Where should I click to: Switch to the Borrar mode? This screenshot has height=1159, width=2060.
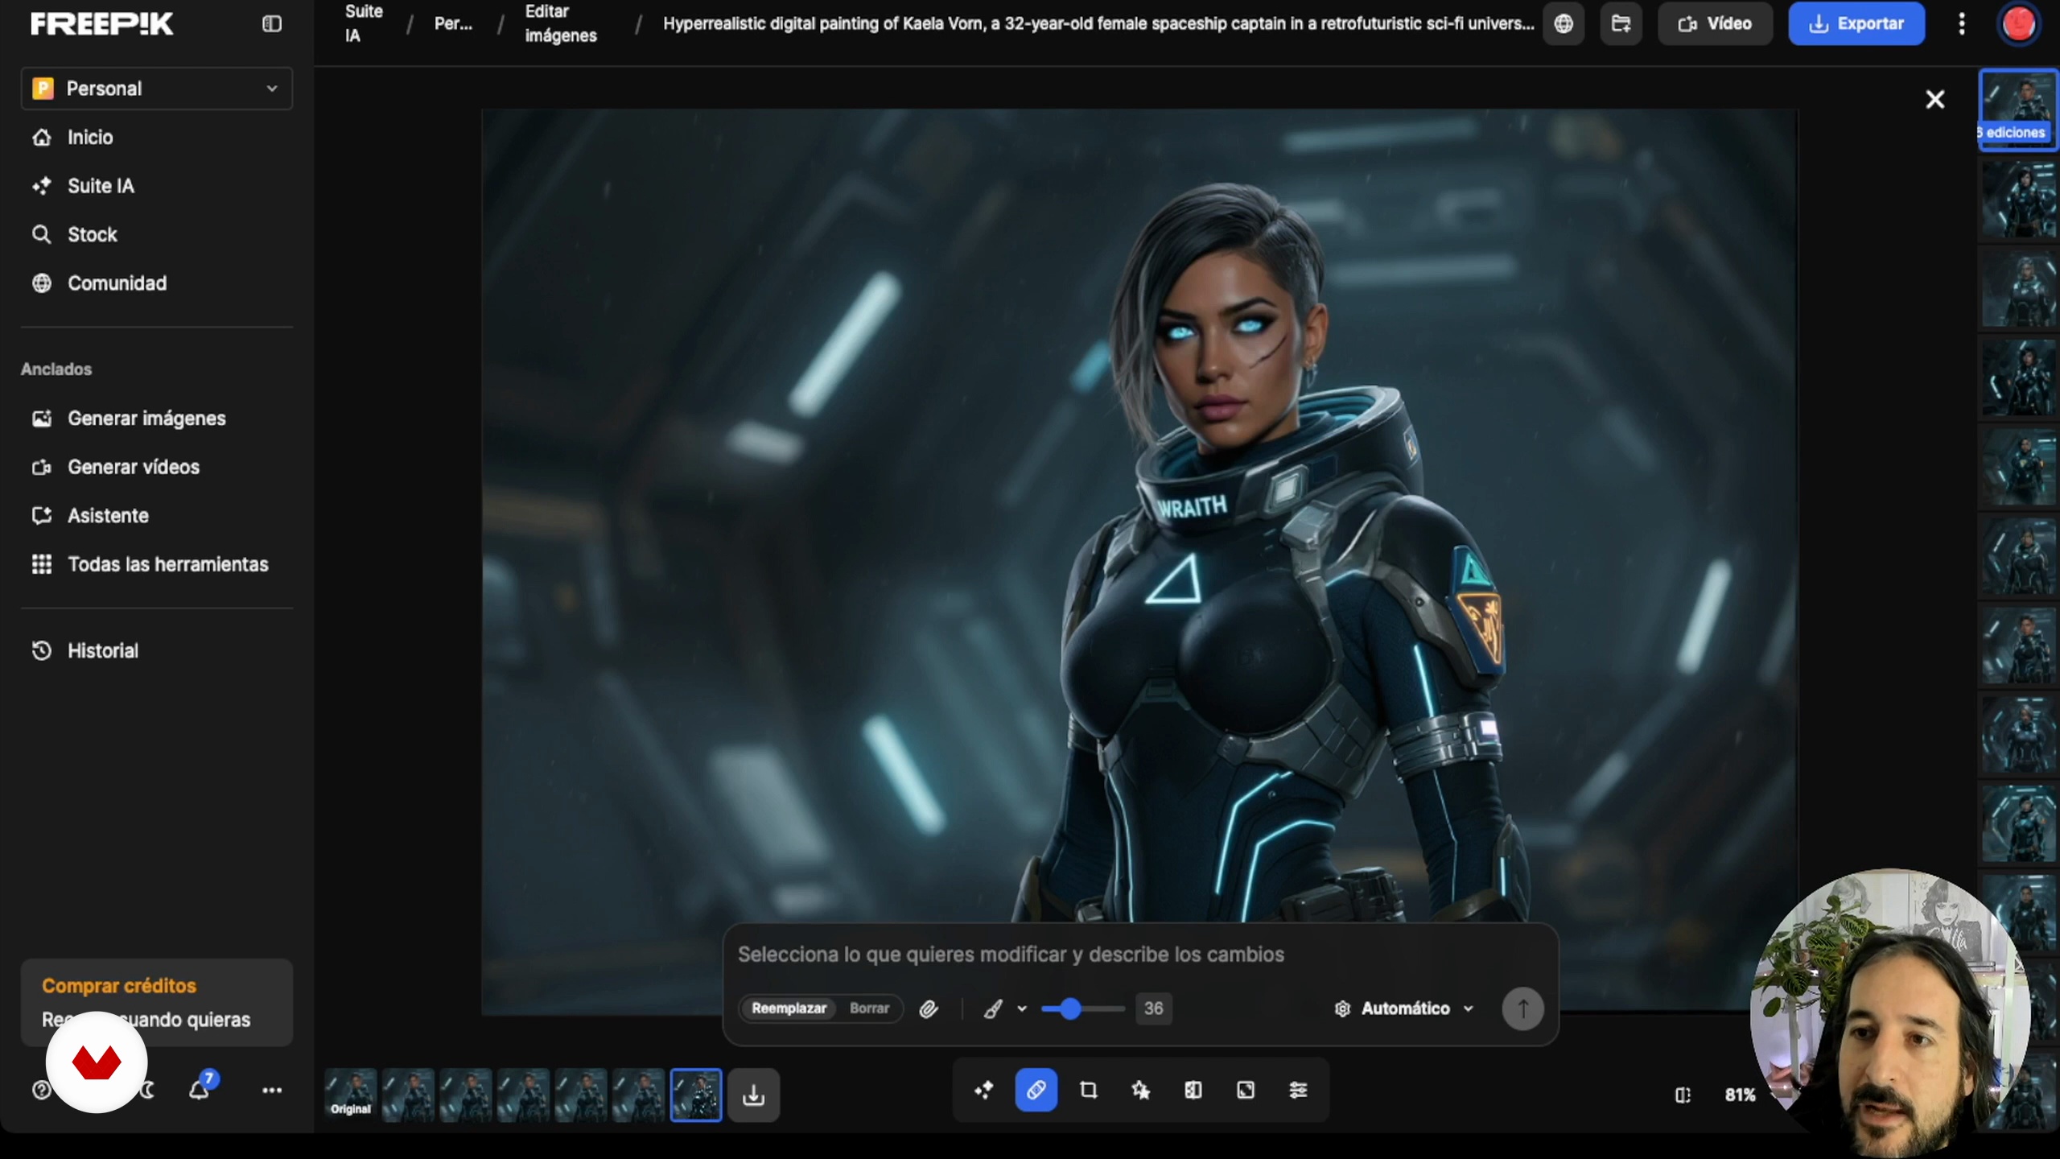[x=869, y=1008]
